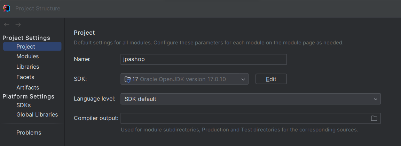Click the forward navigation arrow

(18, 25)
